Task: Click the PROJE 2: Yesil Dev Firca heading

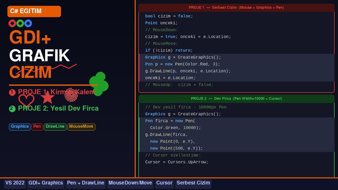Action: point(58,108)
